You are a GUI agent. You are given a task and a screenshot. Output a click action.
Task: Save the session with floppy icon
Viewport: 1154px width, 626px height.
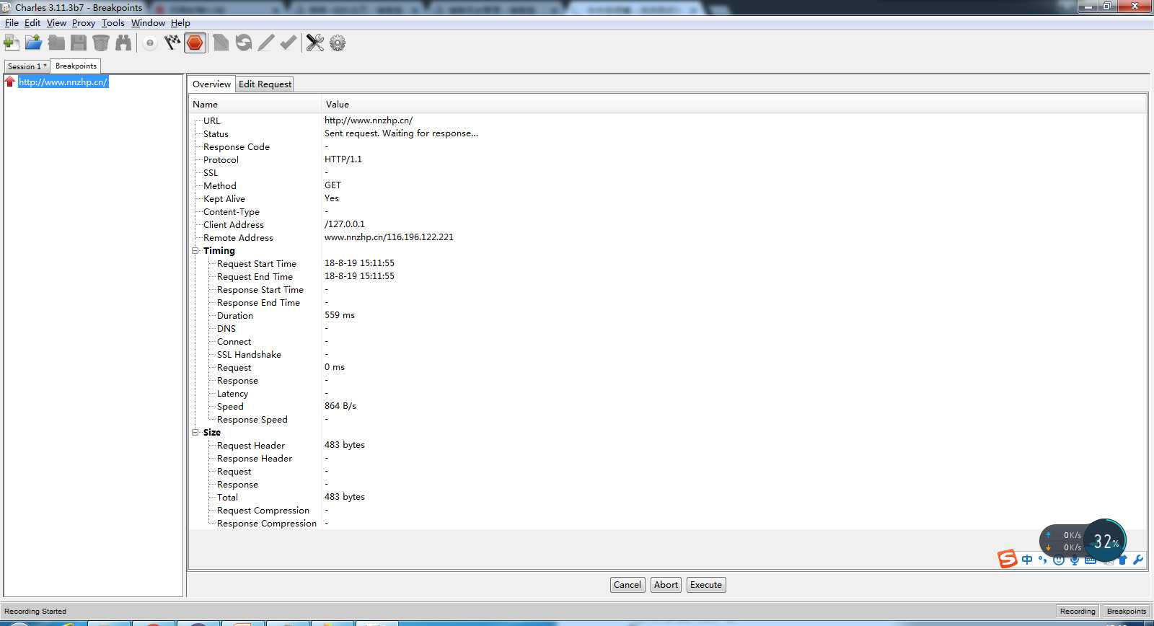click(x=79, y=43)
